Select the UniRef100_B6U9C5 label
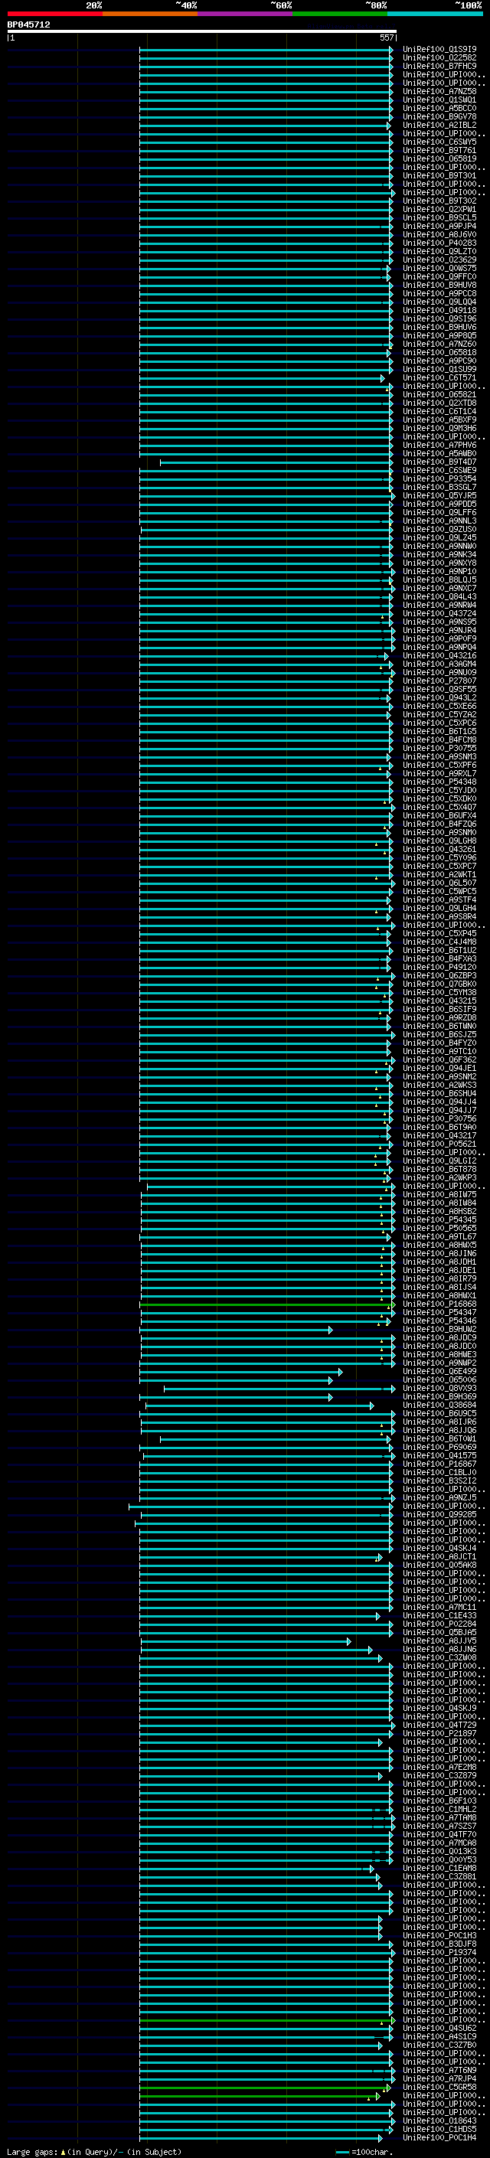Viewport: 490px width, 2158px height. 439,1414
